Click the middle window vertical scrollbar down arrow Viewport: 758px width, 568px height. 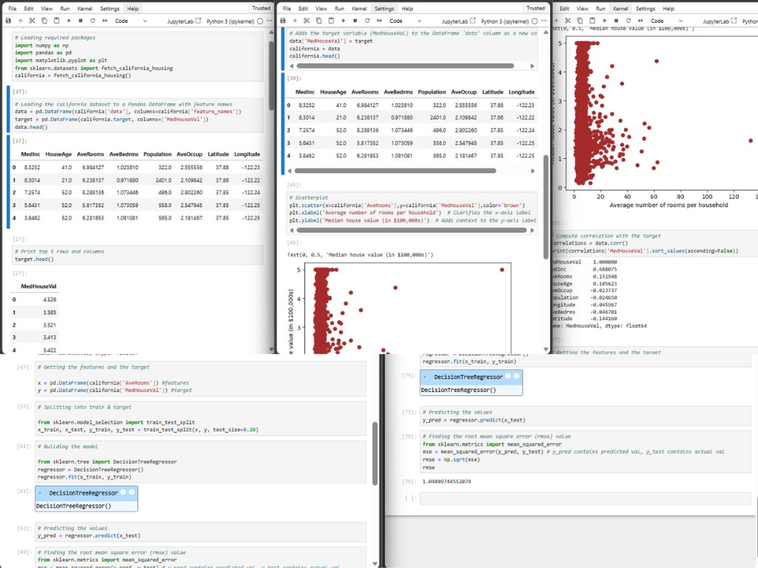[x=546, y=349]
